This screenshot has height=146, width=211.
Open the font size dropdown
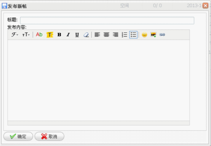coord(26,35)
